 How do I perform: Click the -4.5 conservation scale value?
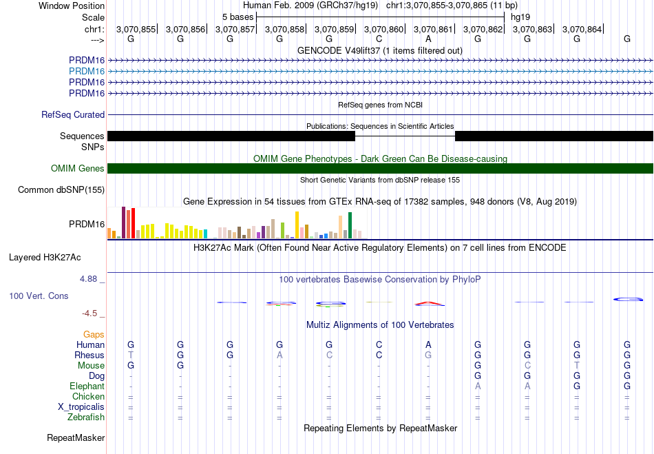pyautogui.click(x=89, y=313)
